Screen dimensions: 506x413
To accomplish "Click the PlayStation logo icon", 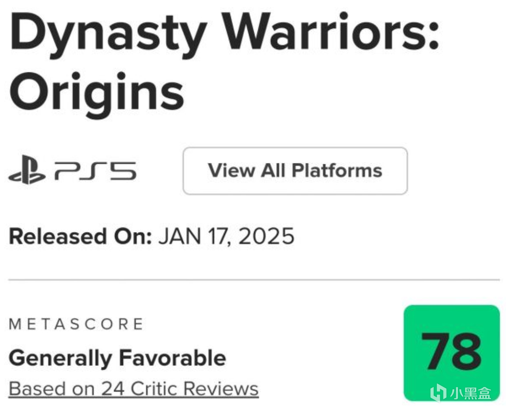I will click(26, 171).
